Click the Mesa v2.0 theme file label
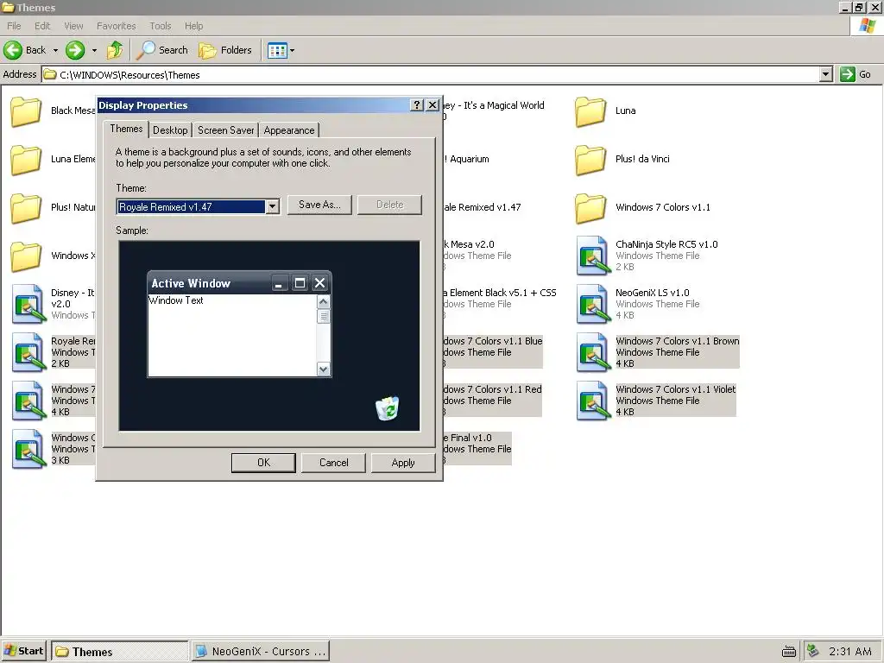This screenshot has width=884, height=663. [469, 244]
